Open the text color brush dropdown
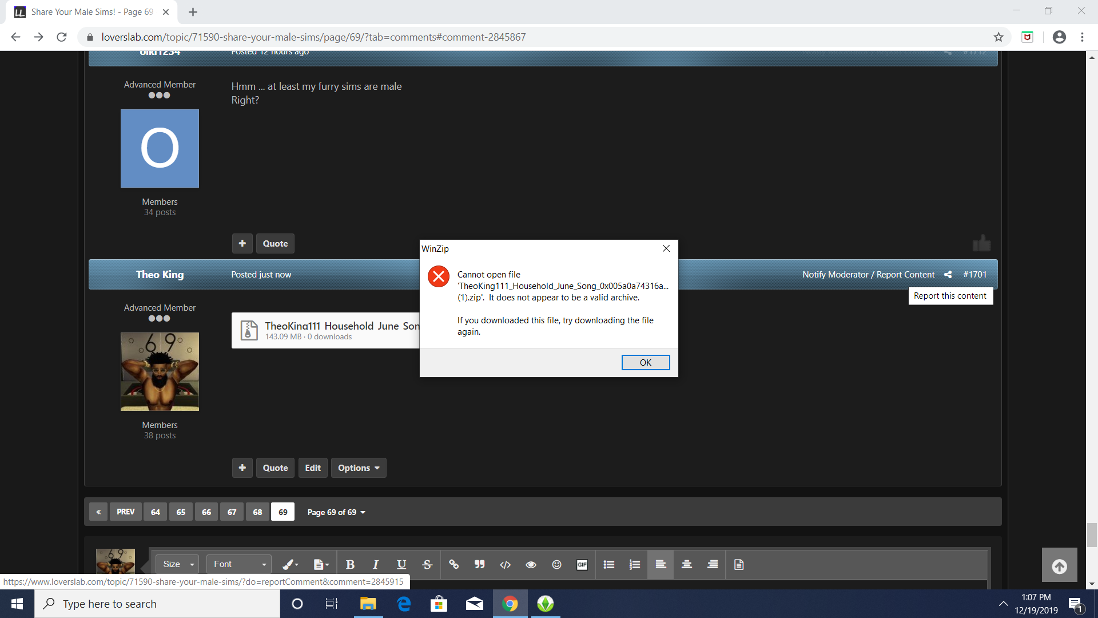 point(291,564)
